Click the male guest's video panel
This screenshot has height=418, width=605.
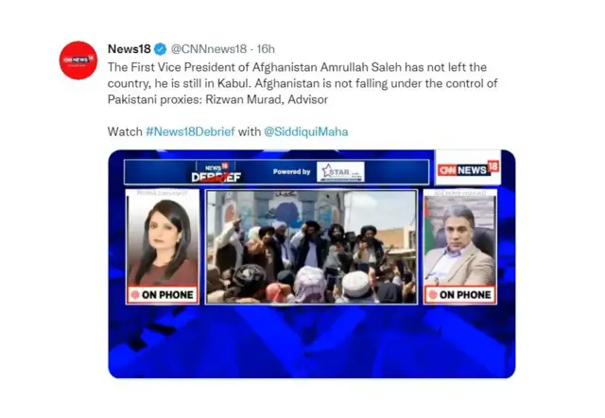click(x=460, y=246)
